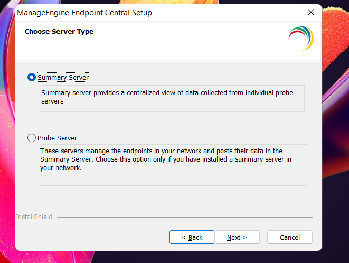Image resolution: width=349 pixels, height=263 pixels.
Task: Choose the Probe Server radio option
Action: tap(32, 138)
